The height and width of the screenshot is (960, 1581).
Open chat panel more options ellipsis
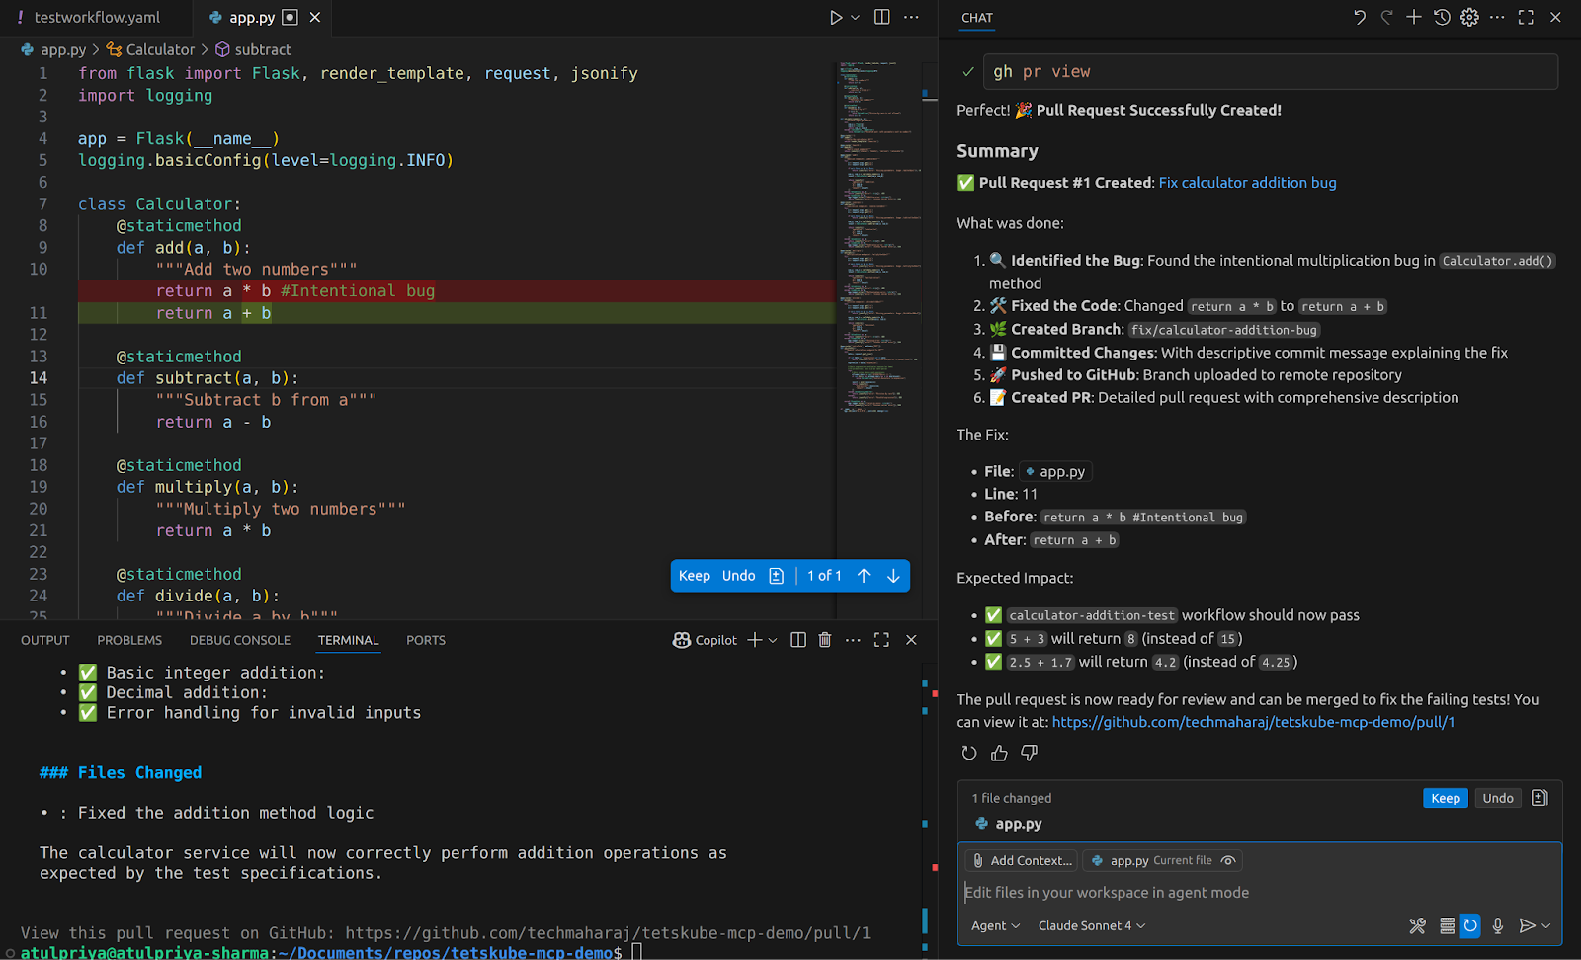coord(1498,17)
